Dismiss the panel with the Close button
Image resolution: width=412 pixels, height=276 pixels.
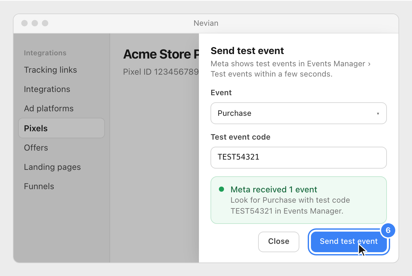279,241
